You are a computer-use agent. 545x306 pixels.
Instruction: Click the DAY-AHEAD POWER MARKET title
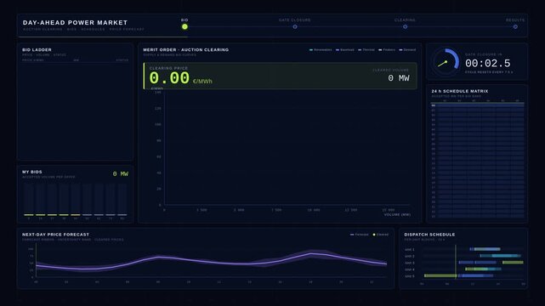coord(75,23)
